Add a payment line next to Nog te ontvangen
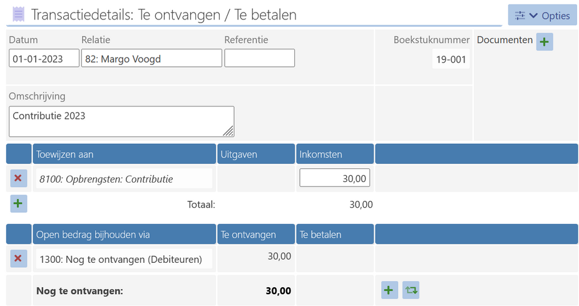 [389, 290]
